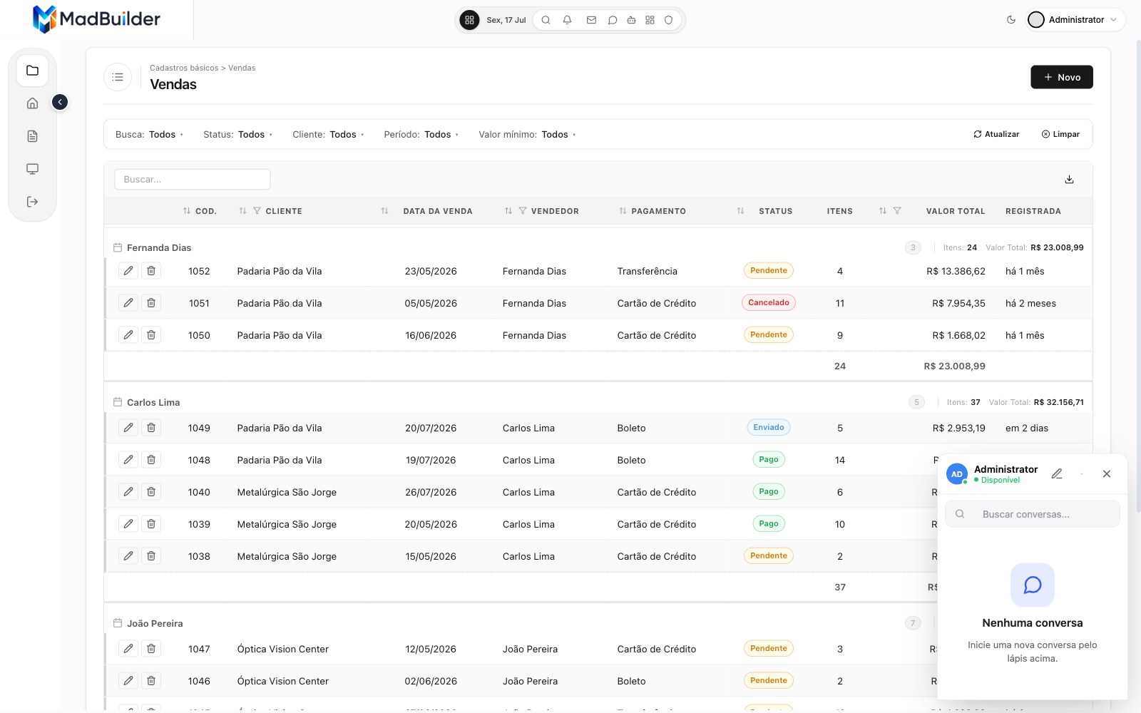Open the Período filter dropdown
This screenshot has height=713, width=1141.
point(421,135)
